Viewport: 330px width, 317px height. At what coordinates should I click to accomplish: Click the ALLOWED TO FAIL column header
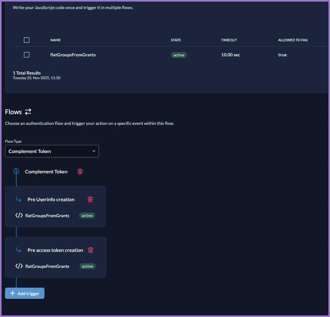293,40
